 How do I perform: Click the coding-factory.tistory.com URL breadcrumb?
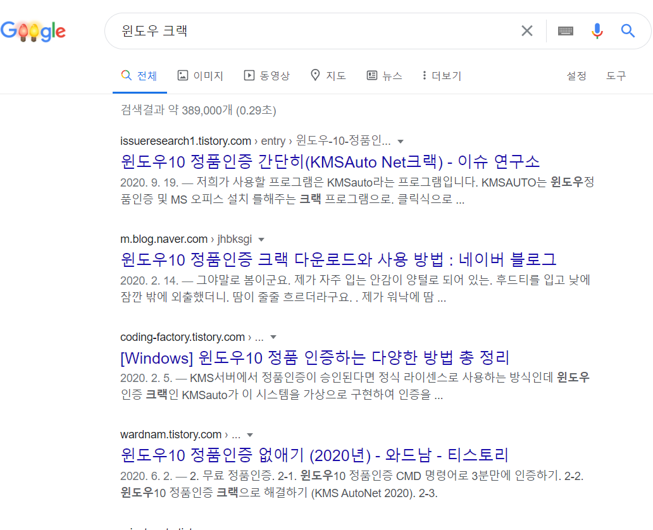click(192, 337)
